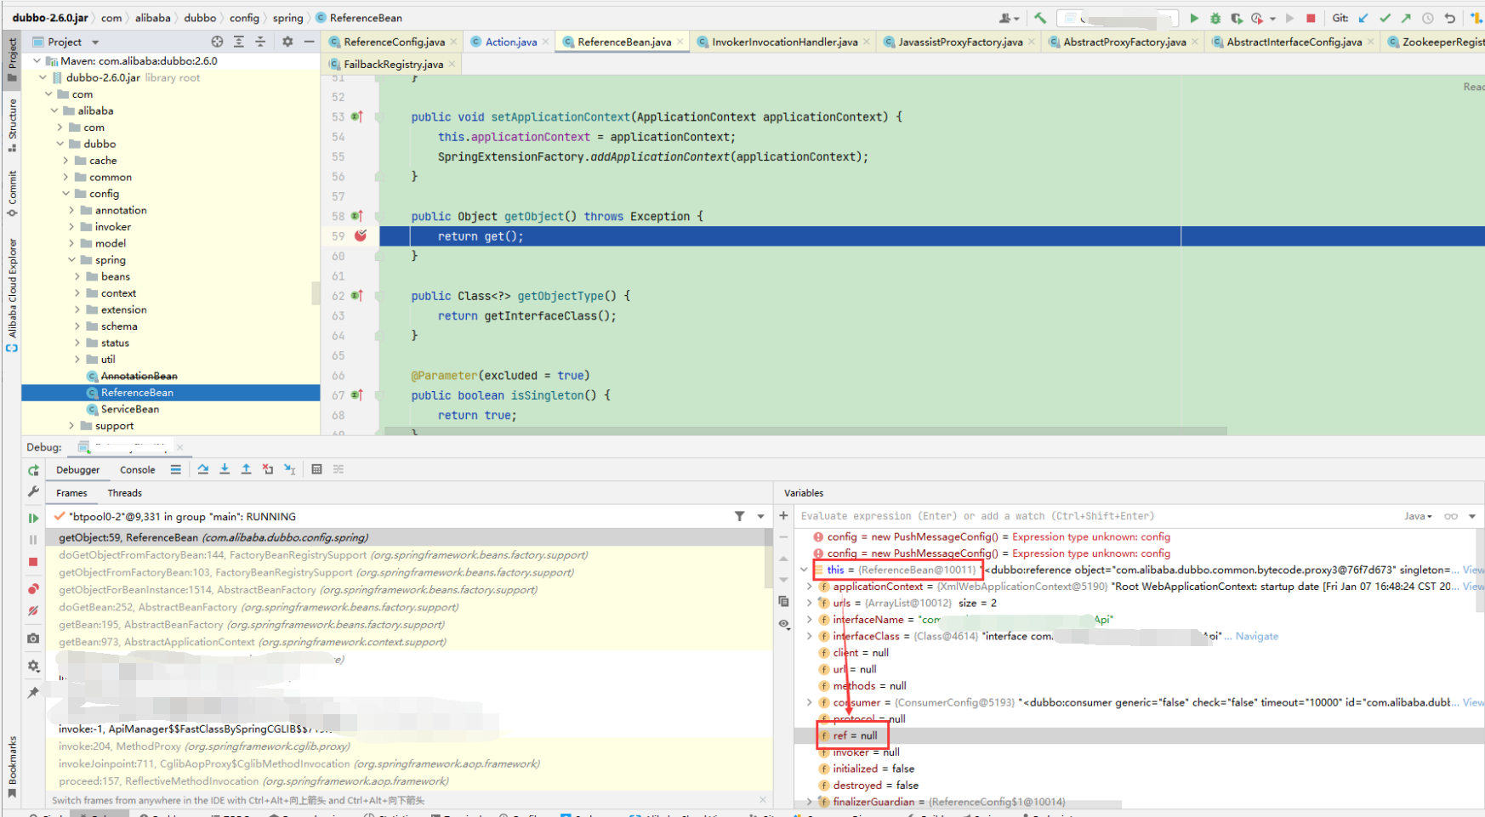This screenshot has width=1485, height=817.
Task: Click filter frames funnel icon
Action: 739,516
